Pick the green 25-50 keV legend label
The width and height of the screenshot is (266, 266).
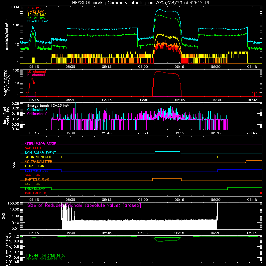click(36, 18)
